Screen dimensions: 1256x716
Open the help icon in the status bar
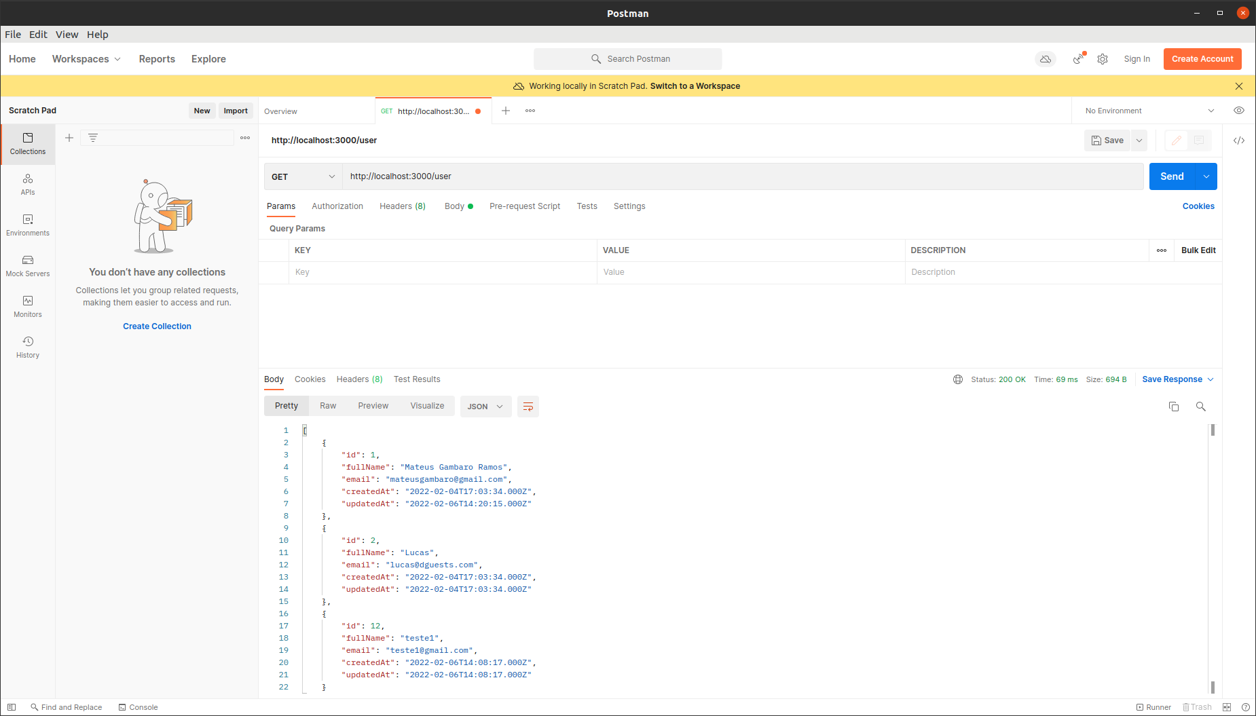pos(1246,707)
